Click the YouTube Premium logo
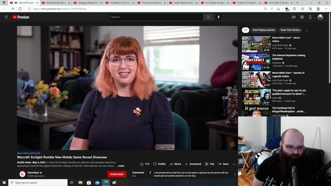331x186 pixels. pos(21,17)
